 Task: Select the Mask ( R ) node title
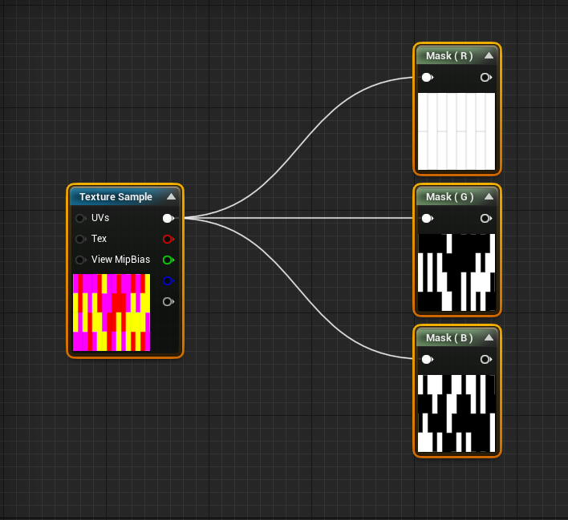449,56
